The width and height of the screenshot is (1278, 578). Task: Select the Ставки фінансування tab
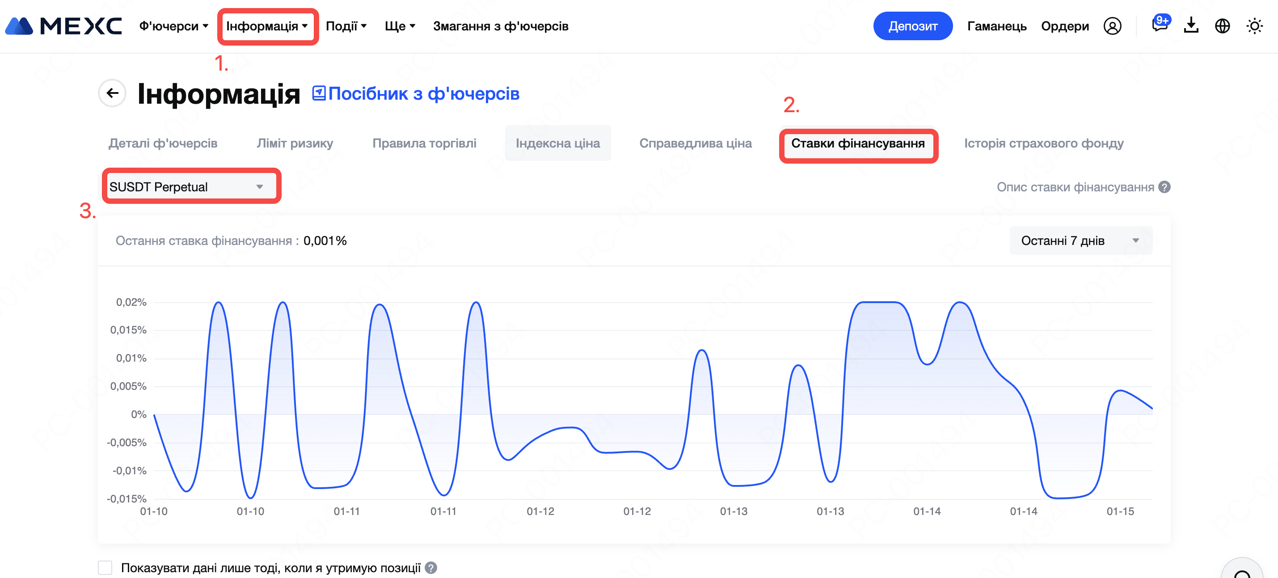(857, 143)
